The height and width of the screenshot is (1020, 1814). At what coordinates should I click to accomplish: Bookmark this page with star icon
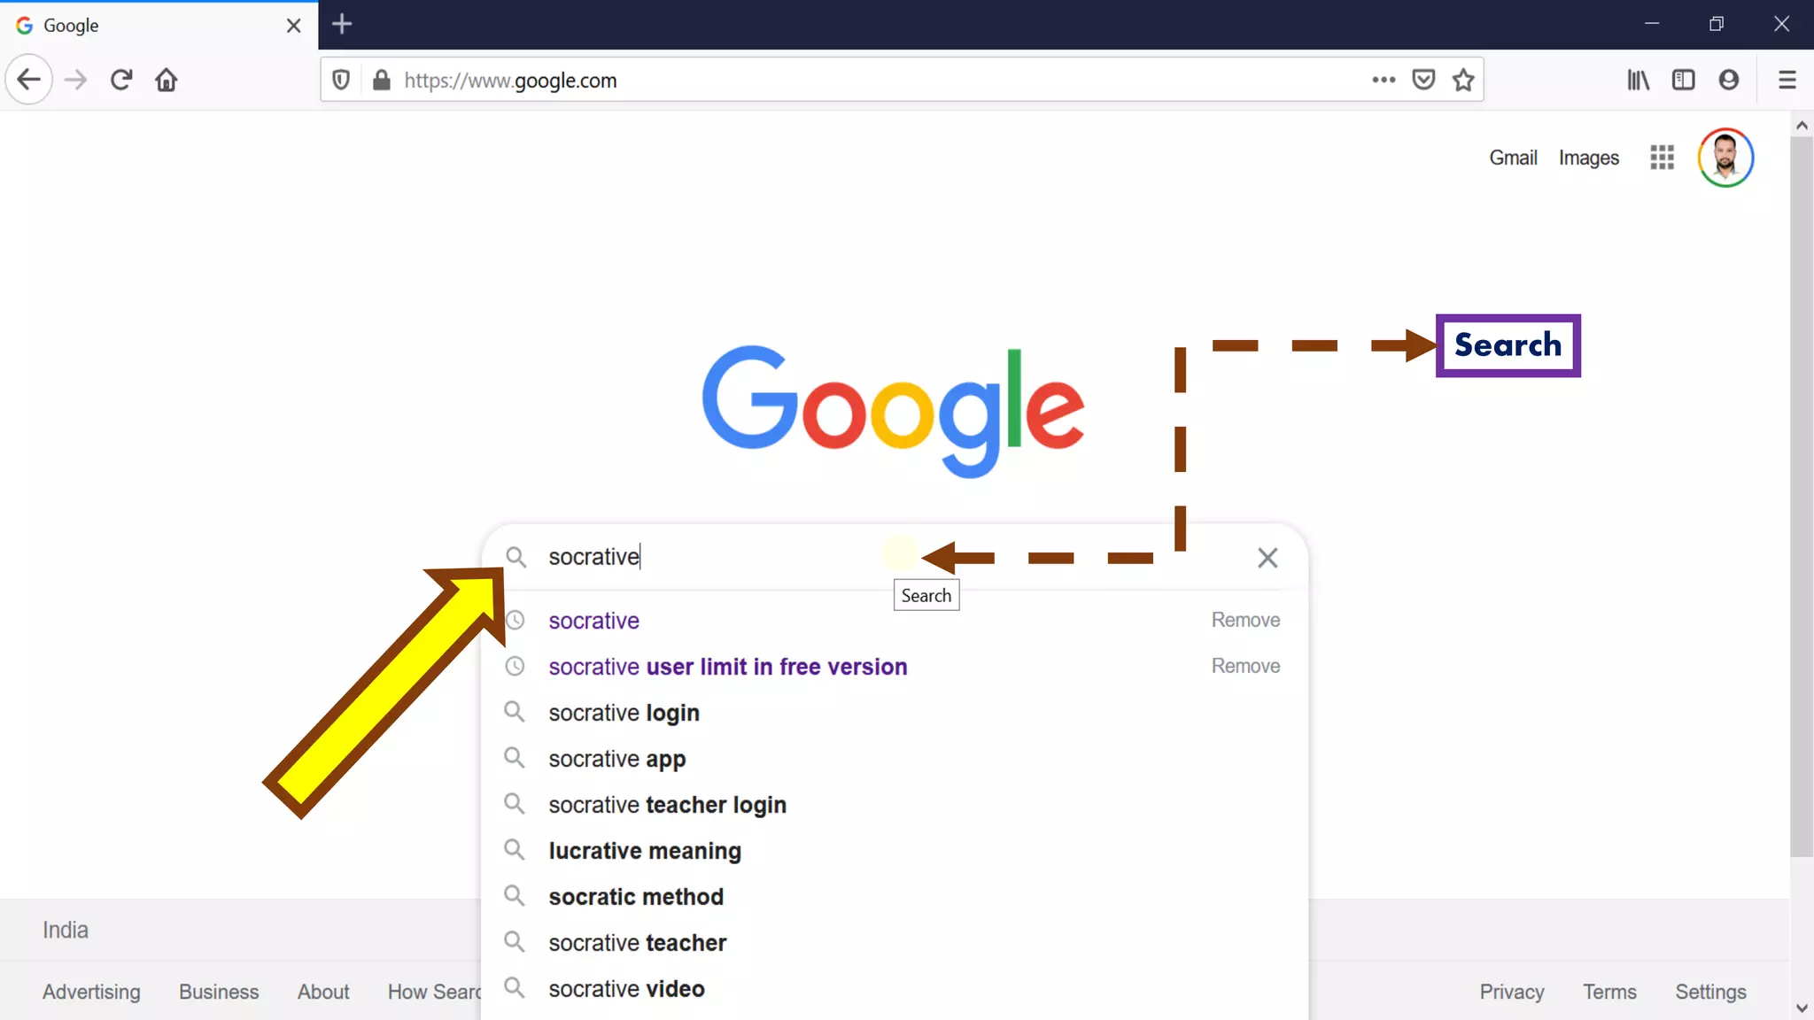[x=1463, y=80]
